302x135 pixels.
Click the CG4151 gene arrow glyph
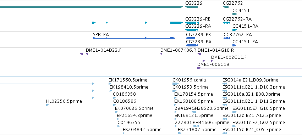click(x=235, y=14)
